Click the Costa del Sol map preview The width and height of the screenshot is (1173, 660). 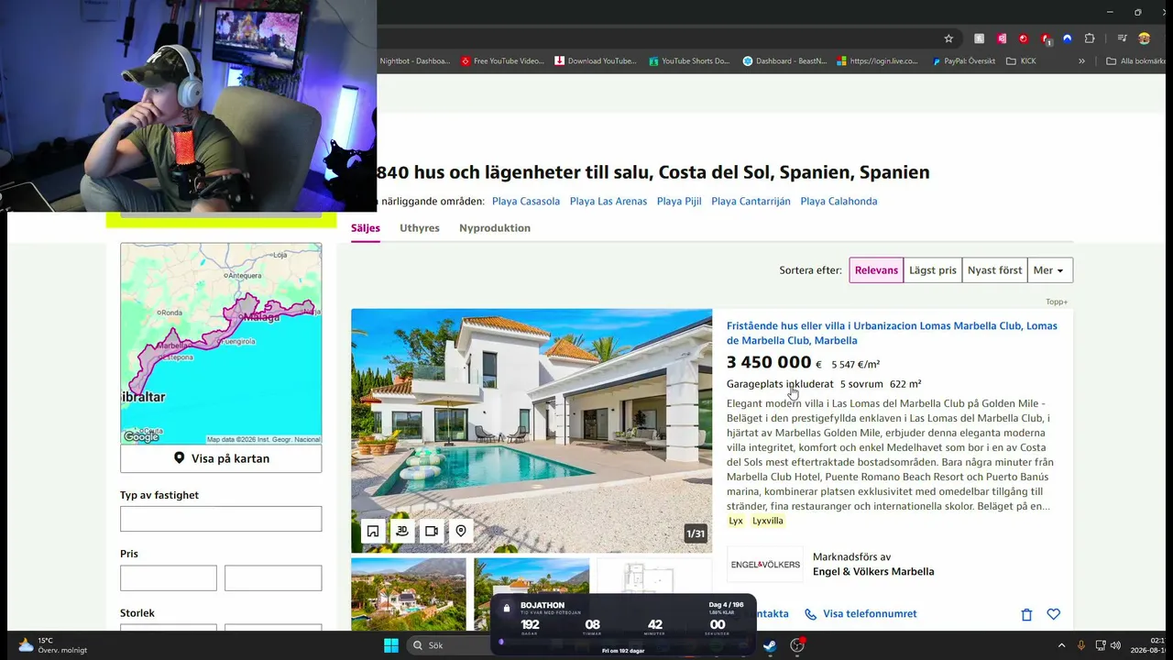tap(221, 344)
